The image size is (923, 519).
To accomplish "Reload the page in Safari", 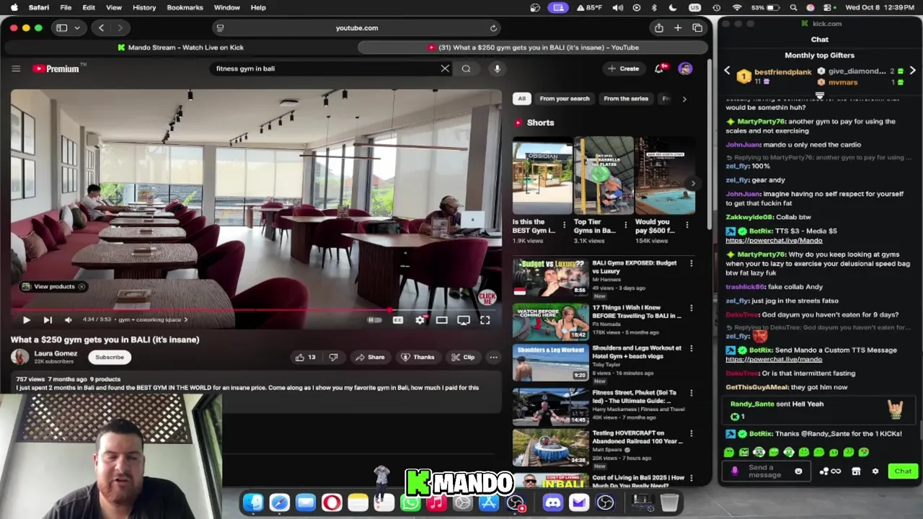I will click(x=493, y=28).
